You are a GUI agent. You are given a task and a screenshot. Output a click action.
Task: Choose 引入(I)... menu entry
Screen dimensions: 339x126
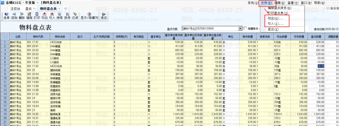coord(276,24)
